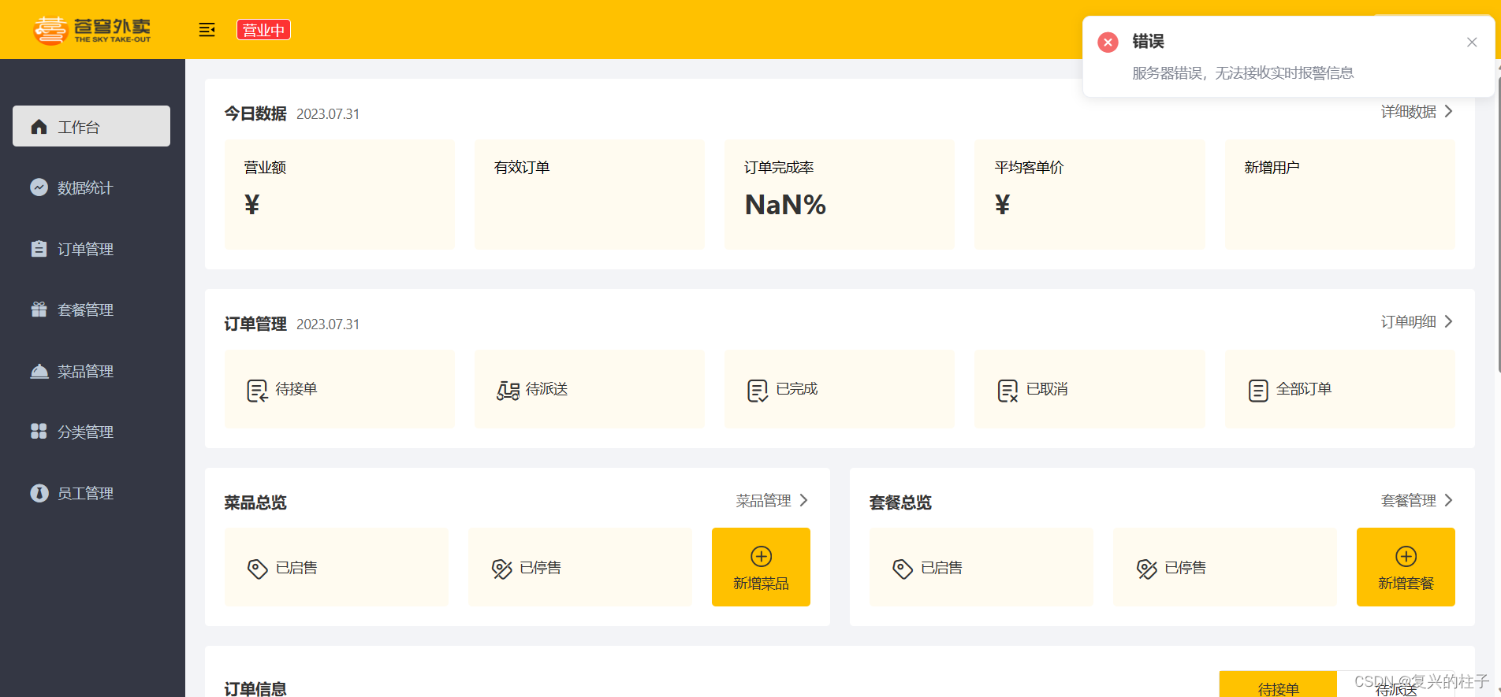Click the chevron after 套餐管理 in 套餐总览
This screenshot has width=1501, height=697.
coord(1448,501)
